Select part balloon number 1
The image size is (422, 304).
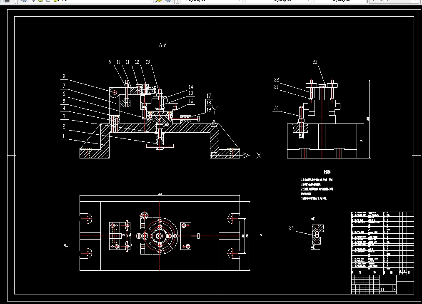[x=63, y=136]
